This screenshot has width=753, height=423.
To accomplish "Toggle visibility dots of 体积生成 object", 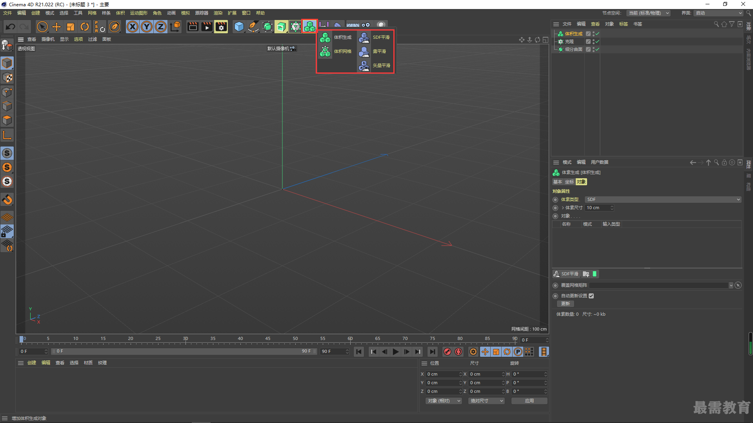I will pos(593,34).
